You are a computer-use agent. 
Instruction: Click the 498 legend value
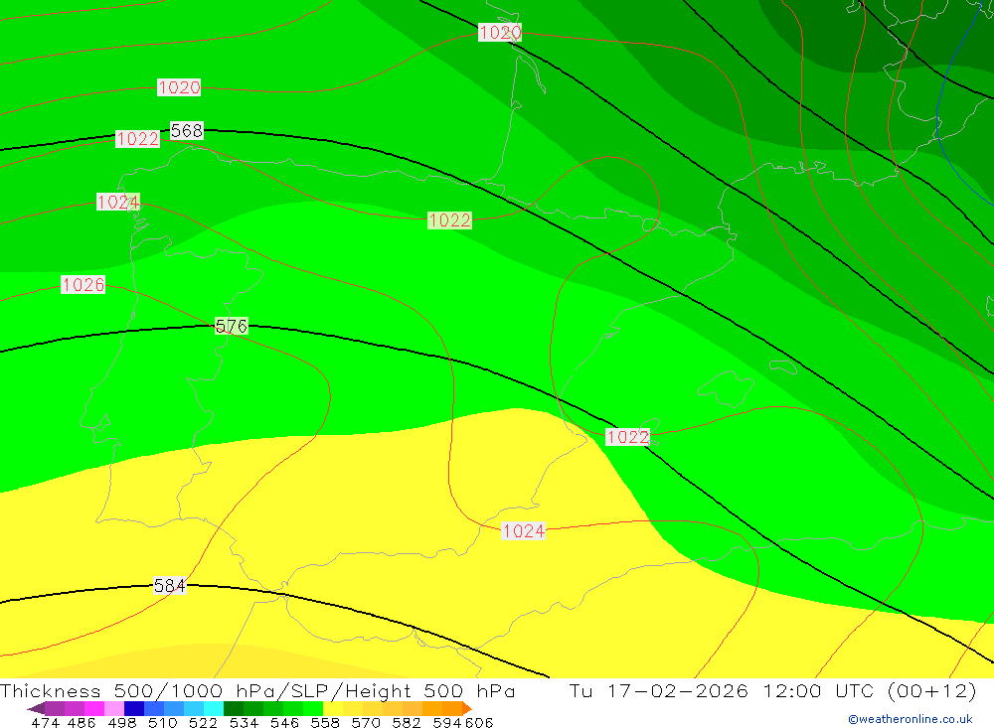point(121,722)
